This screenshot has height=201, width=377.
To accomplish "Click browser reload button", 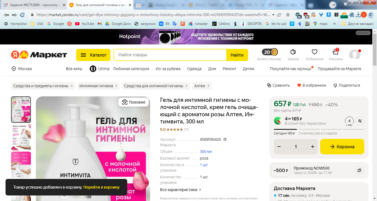I will click(22, 15).
